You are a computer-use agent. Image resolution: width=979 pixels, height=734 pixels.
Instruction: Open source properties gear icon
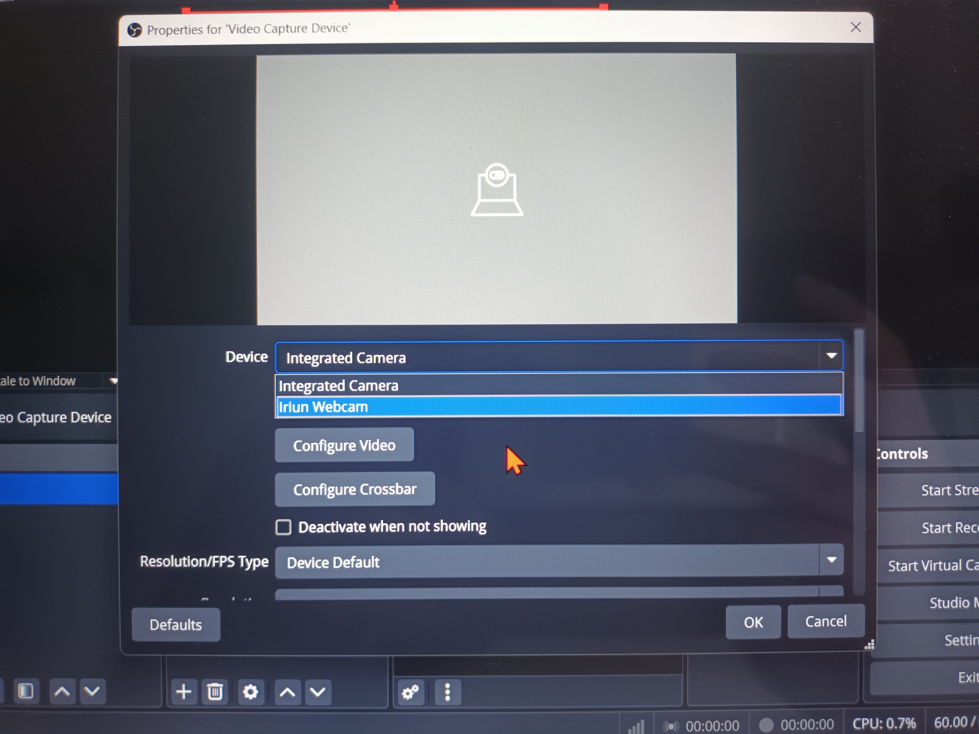tap(250, 691)
